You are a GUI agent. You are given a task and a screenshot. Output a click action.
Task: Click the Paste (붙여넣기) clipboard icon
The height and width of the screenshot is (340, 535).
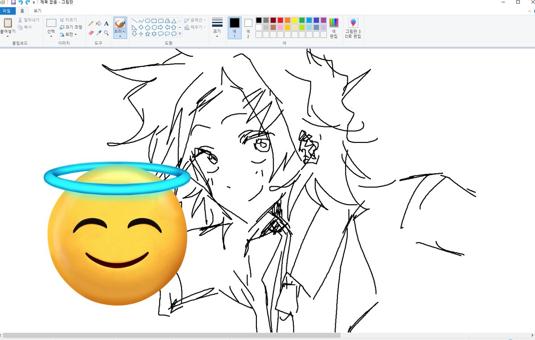8,23
